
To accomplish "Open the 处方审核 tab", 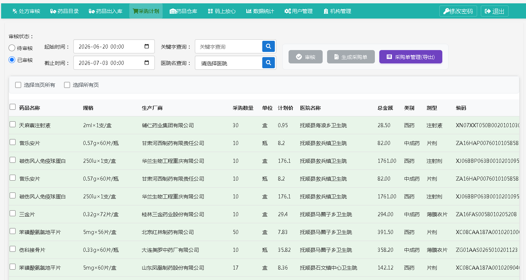I will (x=26, y=11).
